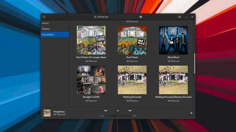Open the Straight To DVD album cover
This screenshot has width=236, height=132.
pos(91,80)
